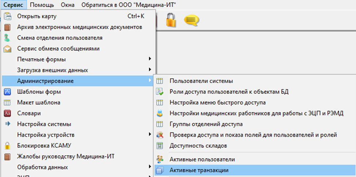Click the envelope icon for Сервис обмена сообщениями

point(8,49)
